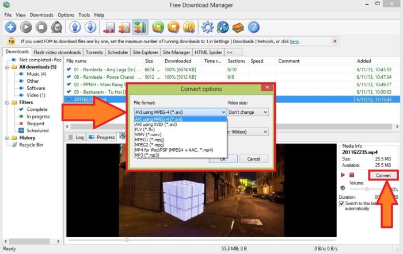The width and height of the screenshot is (403, 254).
Task: Switch to Flash video downloads tab
Action: pos(58,52)
